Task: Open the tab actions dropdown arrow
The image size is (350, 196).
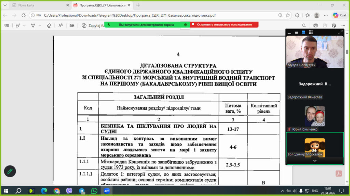Action: [5, 5]
